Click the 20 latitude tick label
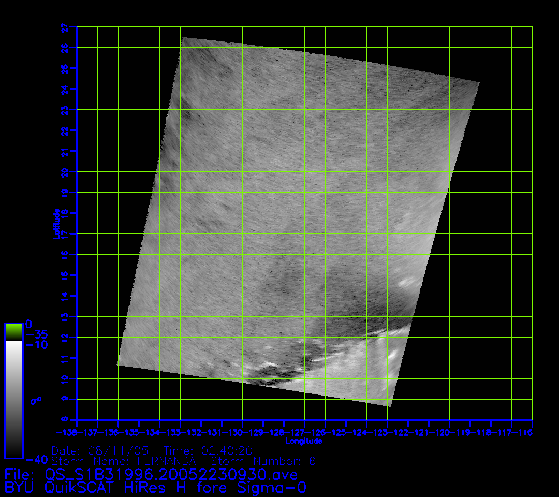The height and width of the screenshot is (497, 559). 65,172
